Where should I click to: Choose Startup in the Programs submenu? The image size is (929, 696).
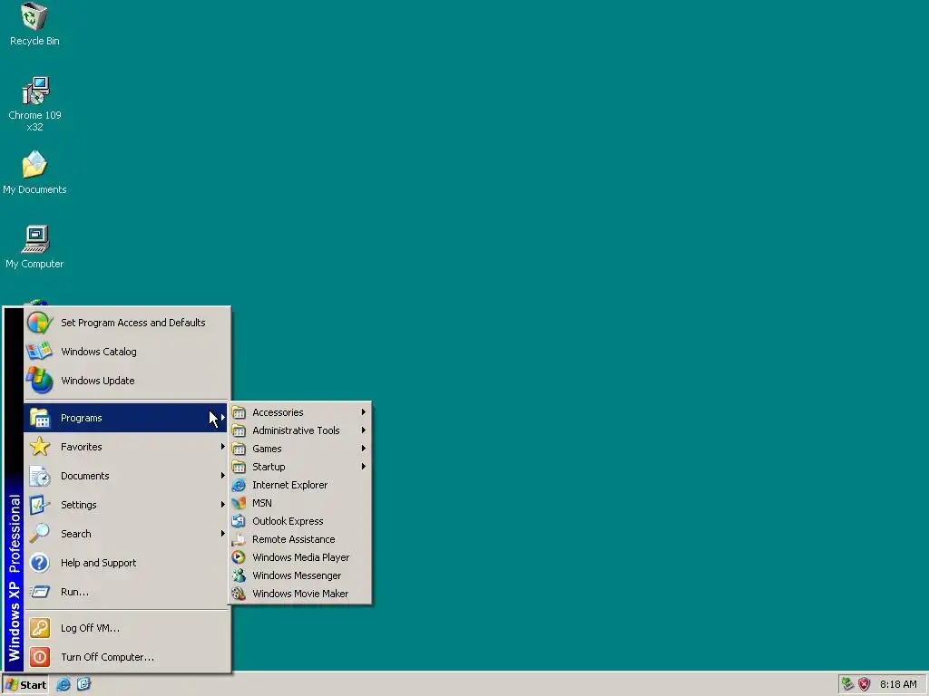tap(299, 467)
